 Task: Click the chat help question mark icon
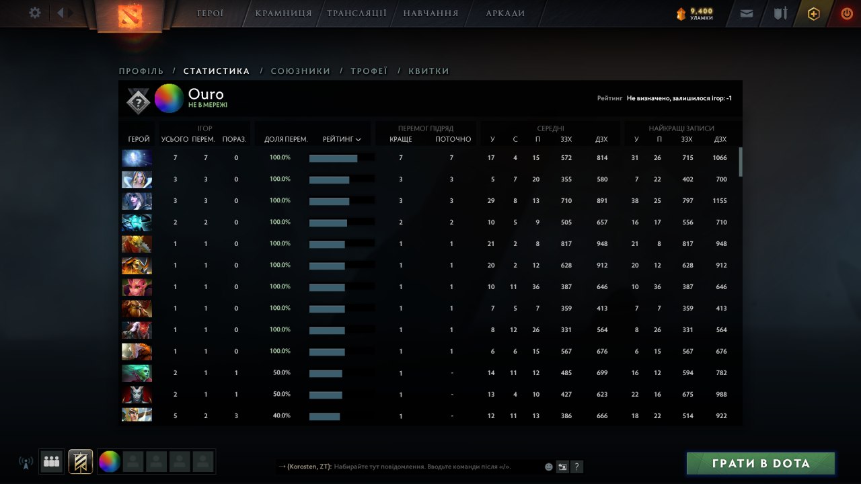click(576, 467)
